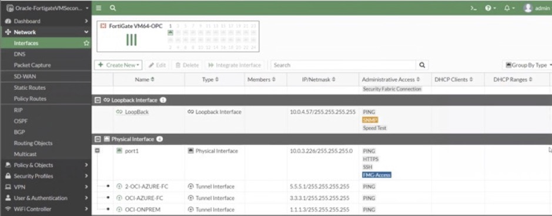Sort by Administrative Access column
This screenshot has width=552, height=216.
coord(391,80)
